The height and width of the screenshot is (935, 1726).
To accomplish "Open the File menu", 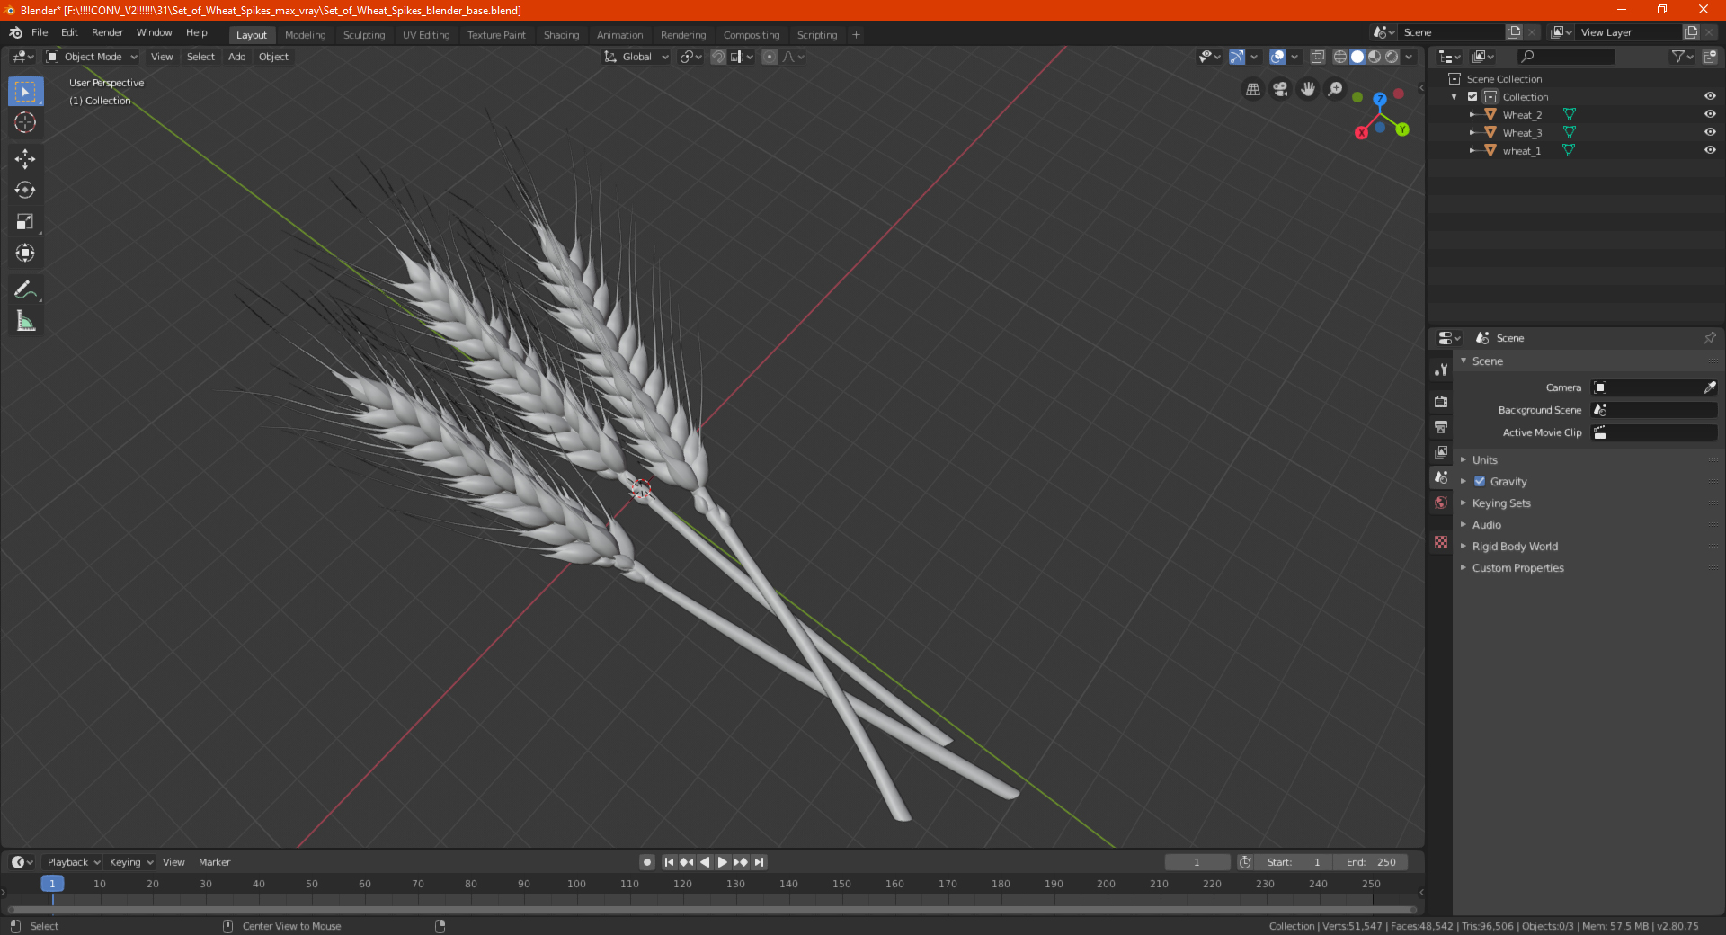I will click(40, 32).
